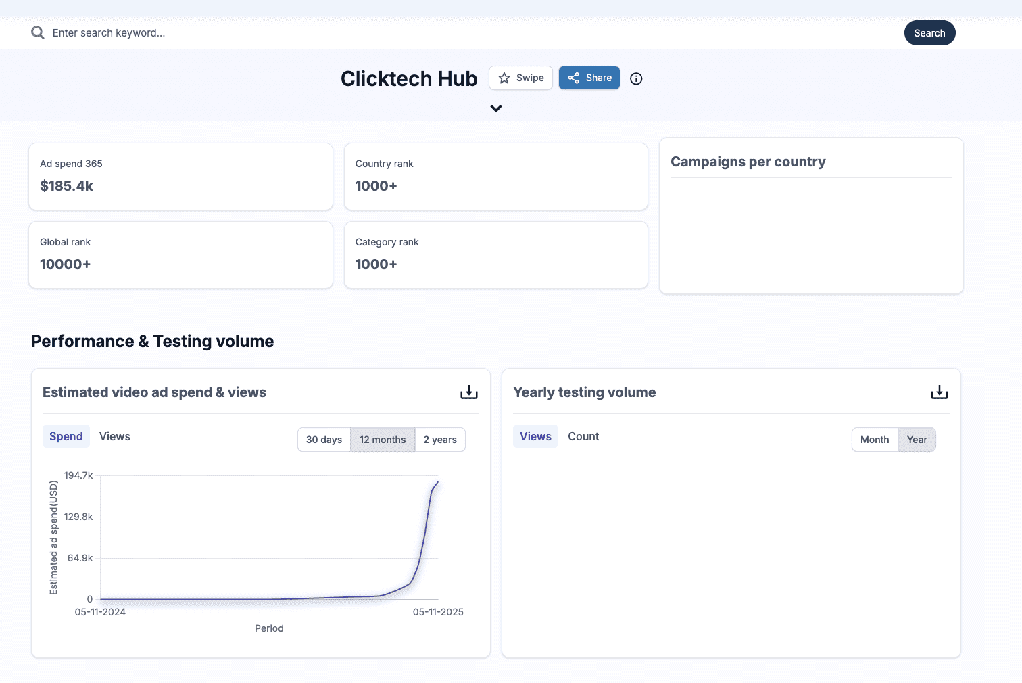Switch testing volume to Month view
This screenshot has width=1022, height=683.
point(875,440)
